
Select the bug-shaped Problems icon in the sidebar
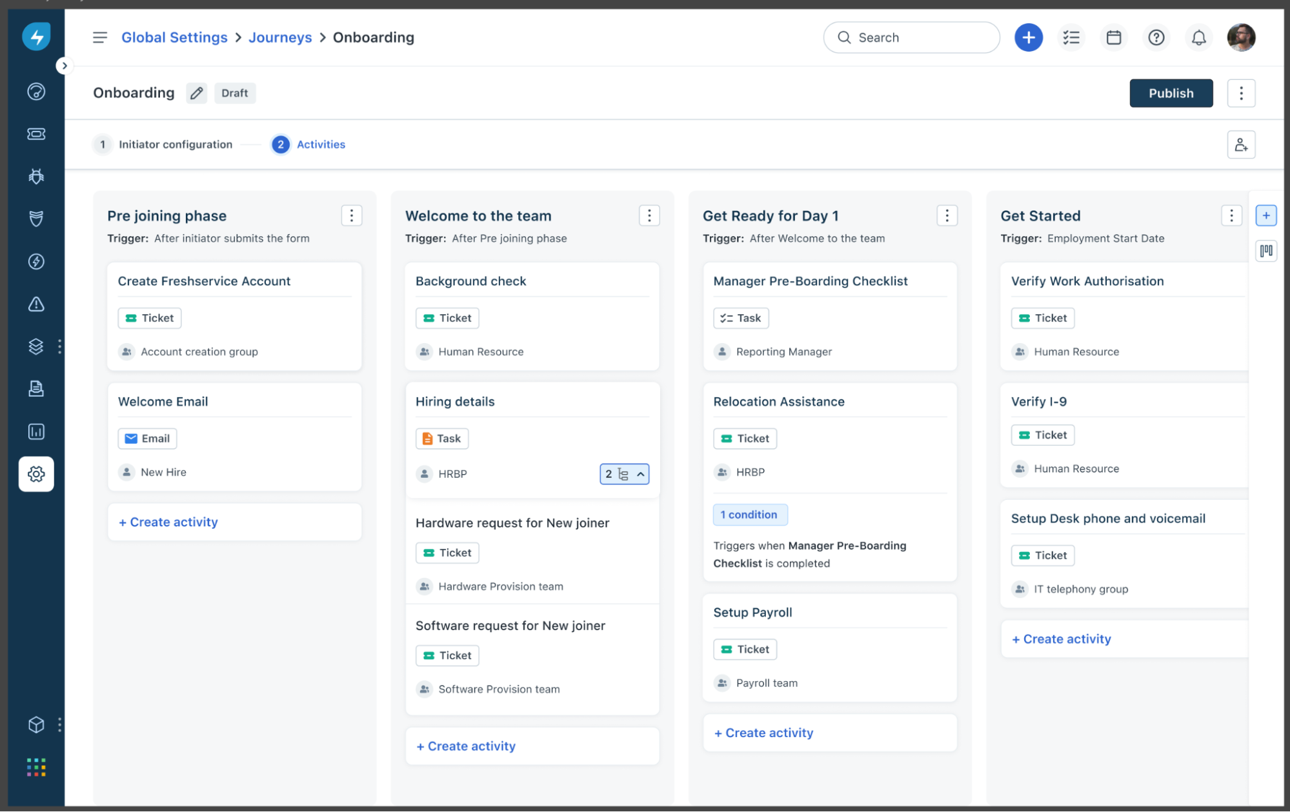[x=36, y=176]
